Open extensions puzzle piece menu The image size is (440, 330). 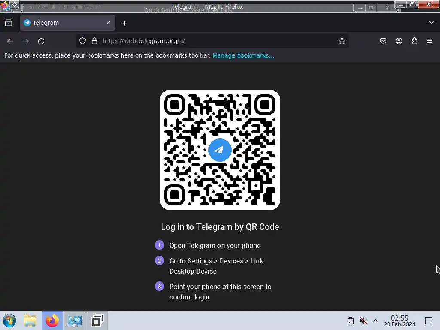point(414,41)
